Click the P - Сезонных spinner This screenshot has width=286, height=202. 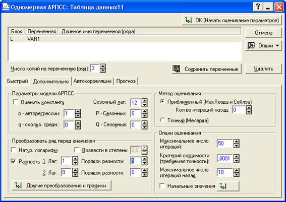(144, 113)
